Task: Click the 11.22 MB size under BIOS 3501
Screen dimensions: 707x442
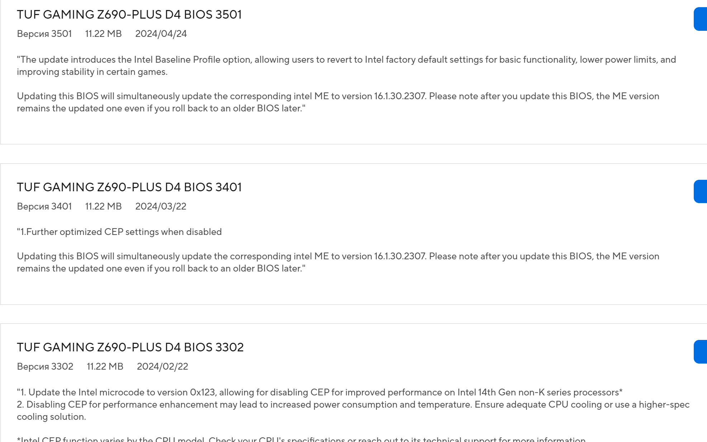Action: 103,34
